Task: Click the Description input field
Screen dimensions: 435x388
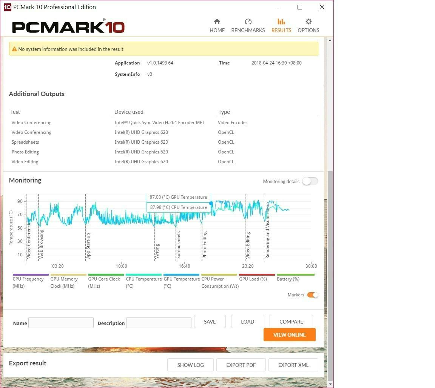Action: 159,323
